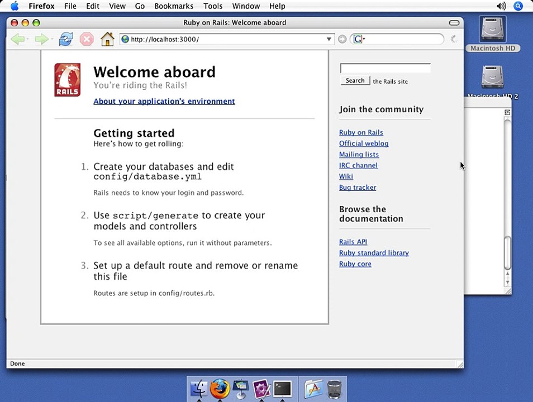Screen dimensions: 533x402
Task: Click scrollbar thumb in the background window
Action: point(507,252)
